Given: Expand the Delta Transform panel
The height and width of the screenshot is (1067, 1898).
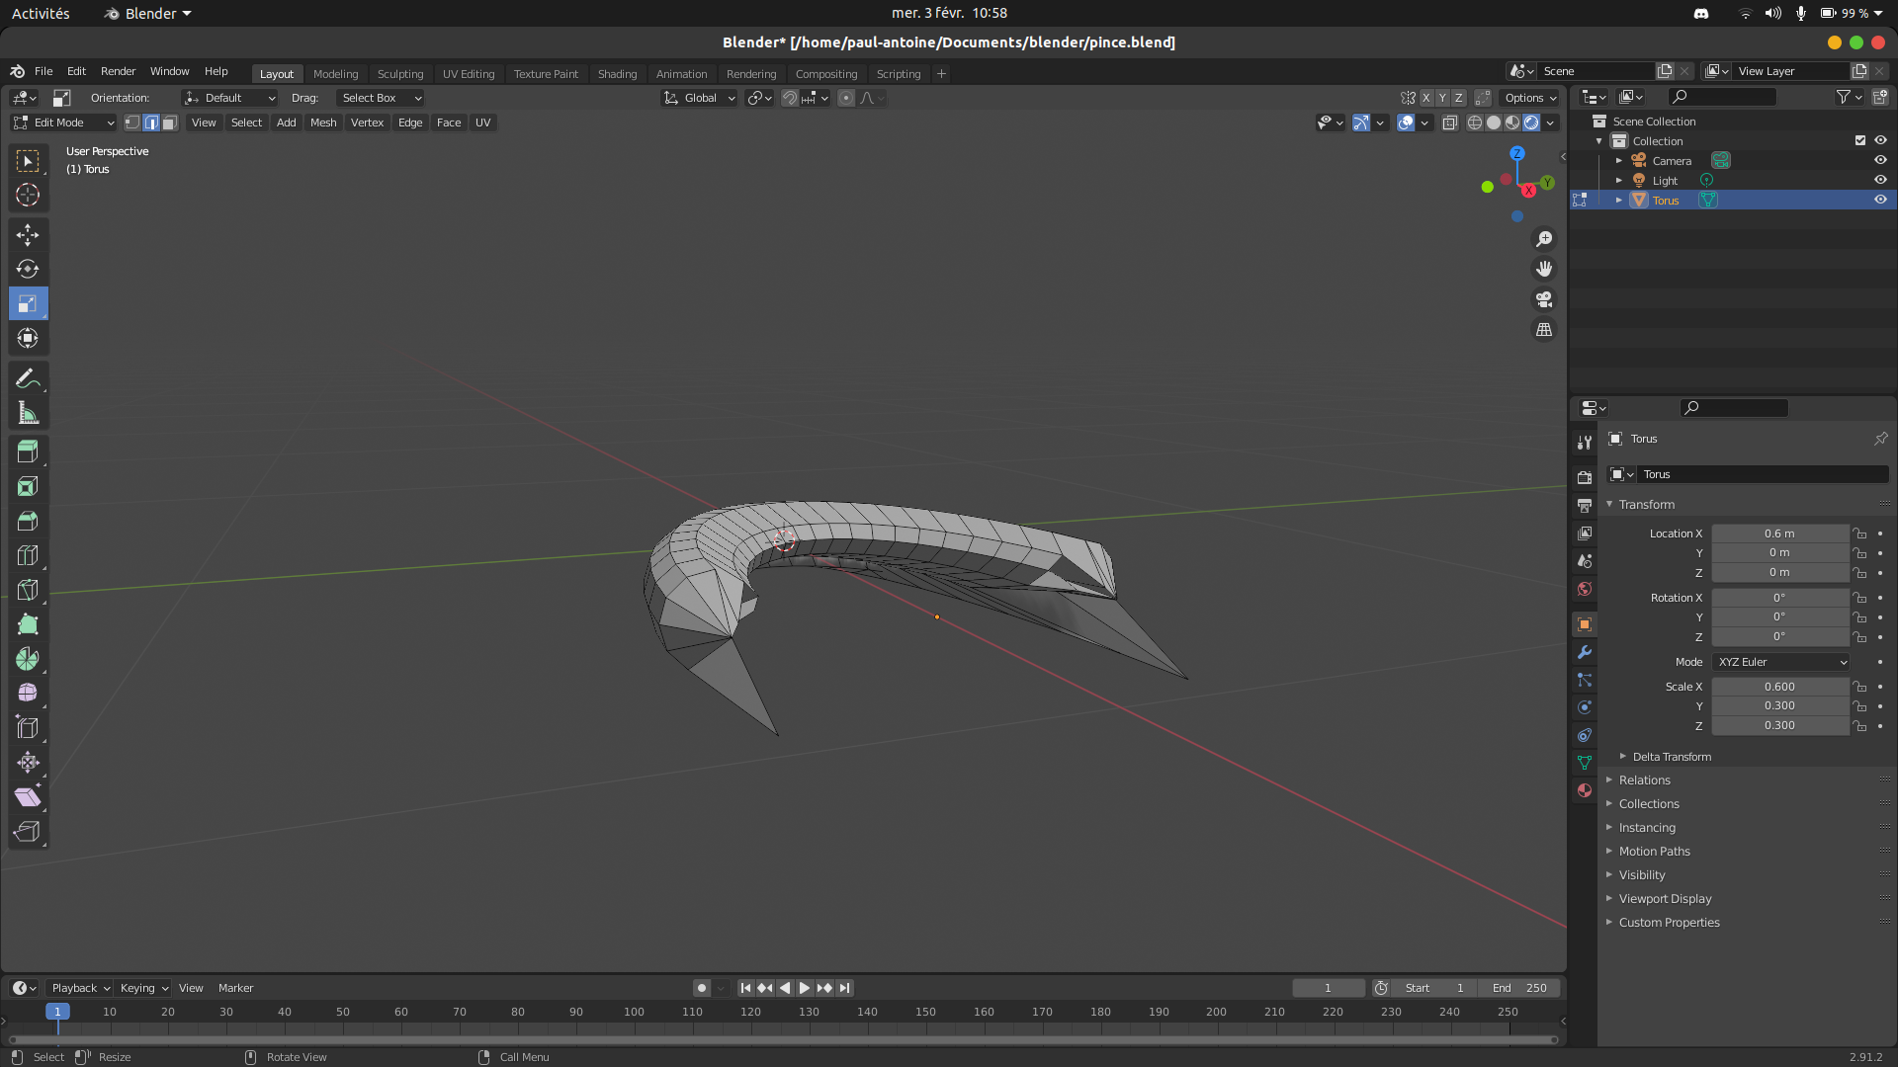Looking at the screenshot, I should tap(1672, 757).
